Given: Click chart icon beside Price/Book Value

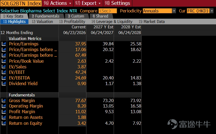Looking at the screenshot, I should 4,61.
